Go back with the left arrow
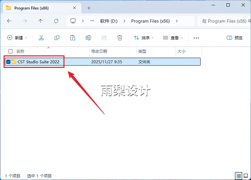Screen dimensions: 251x180 (x=9, y=21)
